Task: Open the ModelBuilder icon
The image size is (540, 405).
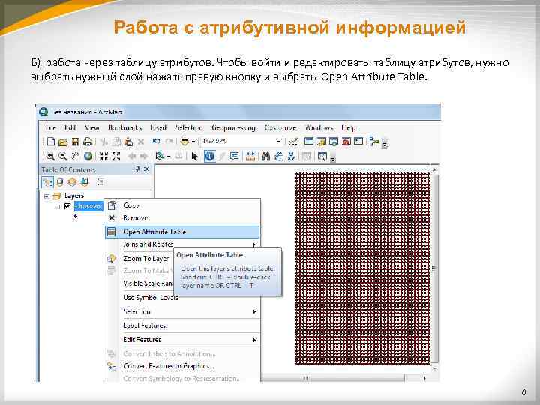Action: [x=373, y=142]
